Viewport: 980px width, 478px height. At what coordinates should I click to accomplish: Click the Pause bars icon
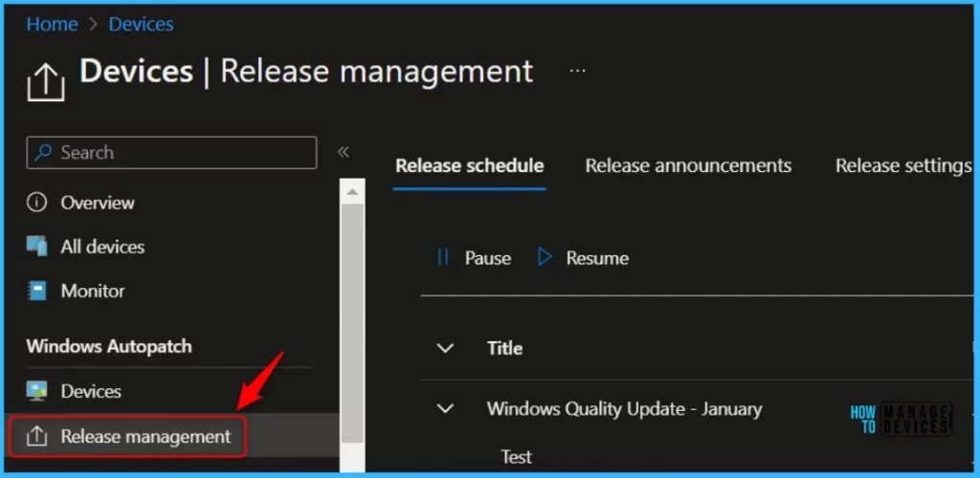[443, 257]
